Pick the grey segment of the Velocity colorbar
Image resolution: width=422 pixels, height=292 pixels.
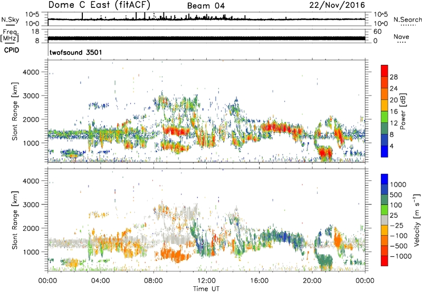(385, 220)
